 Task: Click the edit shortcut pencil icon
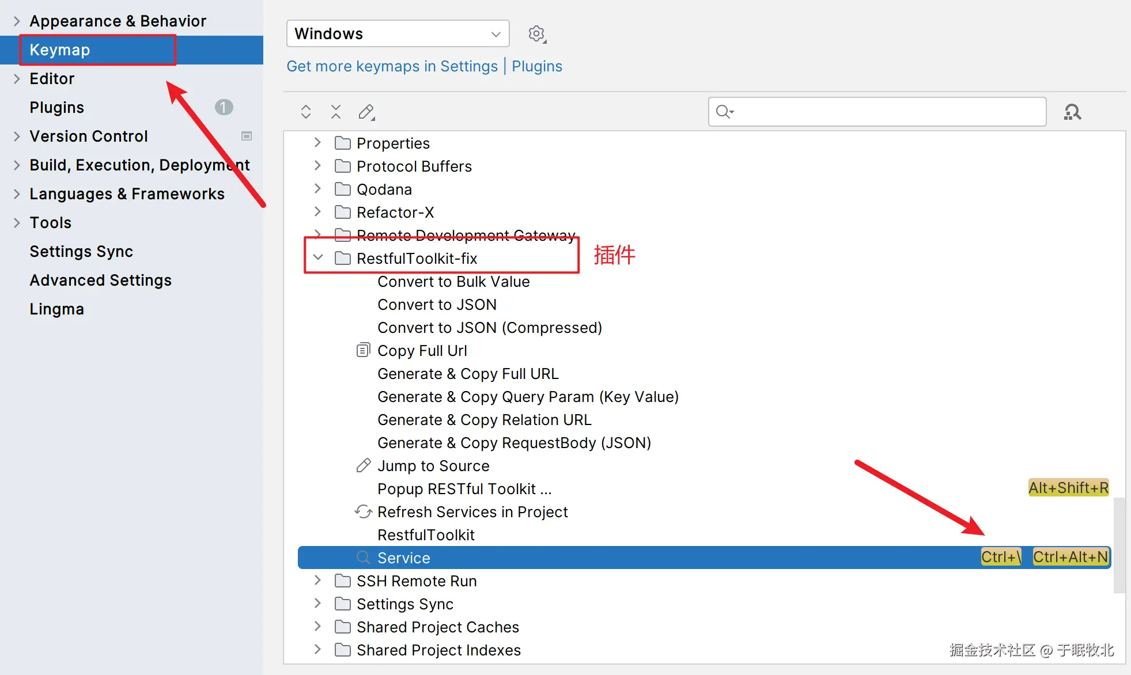click(366, 112)
